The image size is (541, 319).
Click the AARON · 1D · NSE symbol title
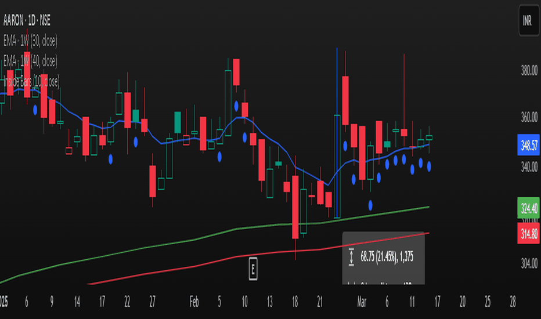tap(27, 21)
